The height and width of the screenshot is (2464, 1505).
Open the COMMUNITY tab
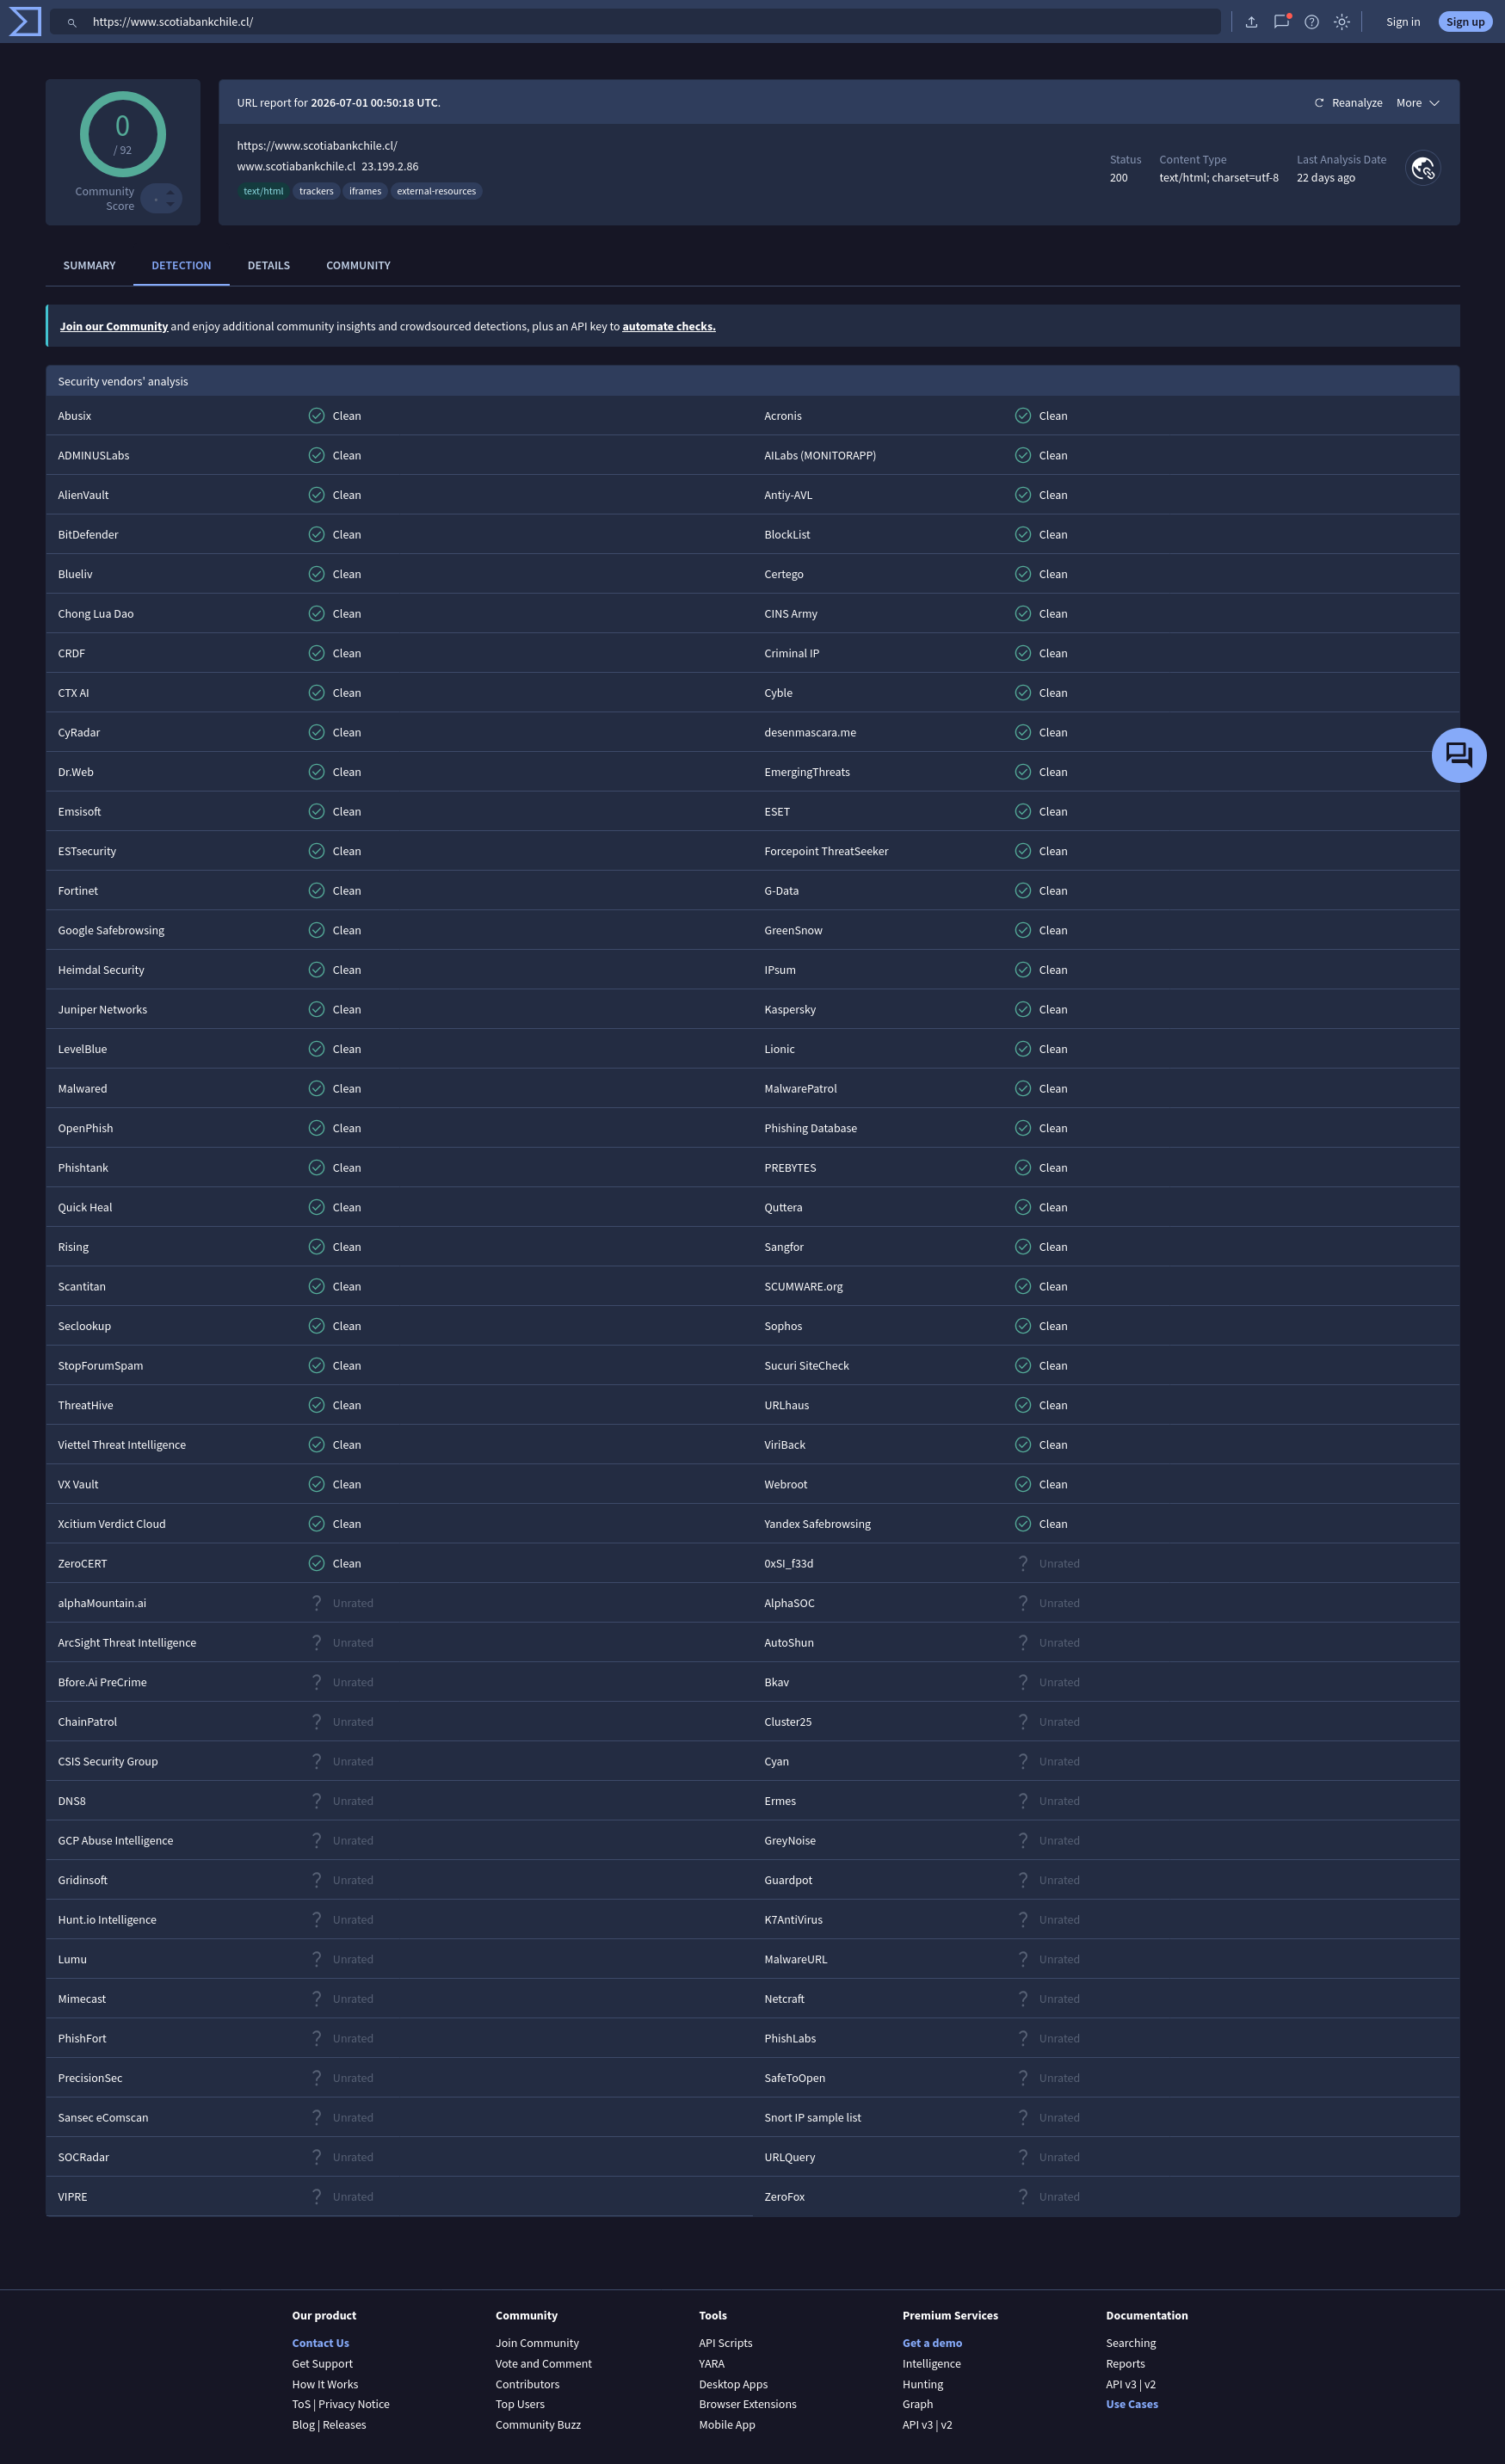pyautogui.click(x=358, y=265)
